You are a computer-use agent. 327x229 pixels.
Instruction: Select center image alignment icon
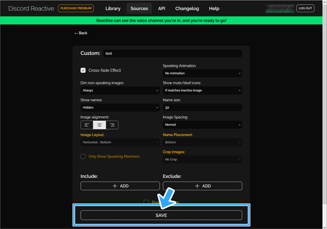point(99,124)
